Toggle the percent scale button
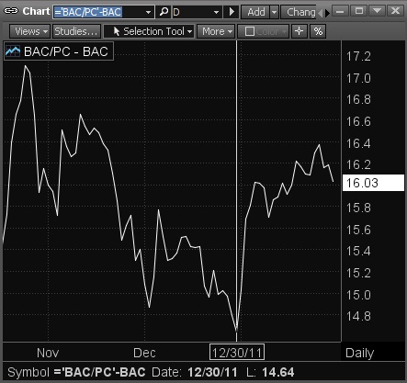Viewport: 407px width, 383px height. (x=318, y=31)
